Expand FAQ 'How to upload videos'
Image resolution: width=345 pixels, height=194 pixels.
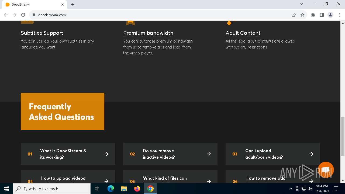pyautogui.click(x=68, y=177)
